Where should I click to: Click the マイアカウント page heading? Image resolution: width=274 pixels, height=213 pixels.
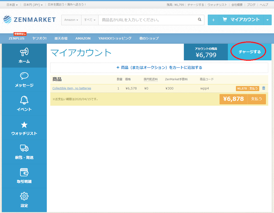[x=81, y=53]
